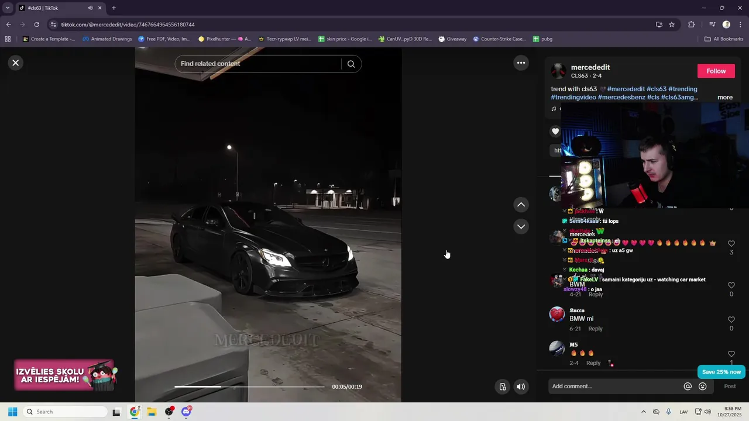Mute the #cls63 TikTok tab audio icon

(x=90, y=8)
